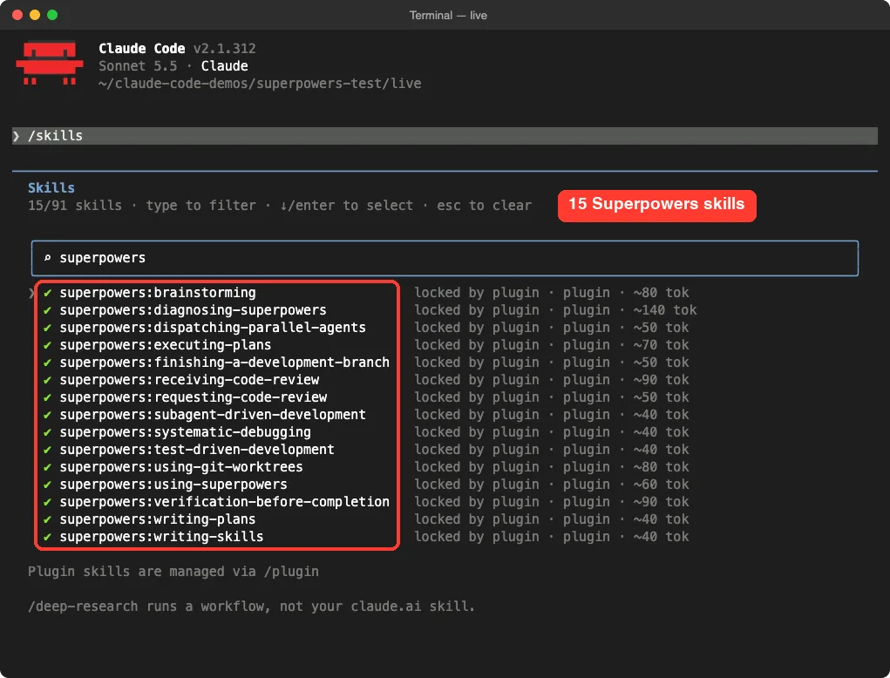
Task: Click the 'Terminal — live' window title
Action: 448,16
